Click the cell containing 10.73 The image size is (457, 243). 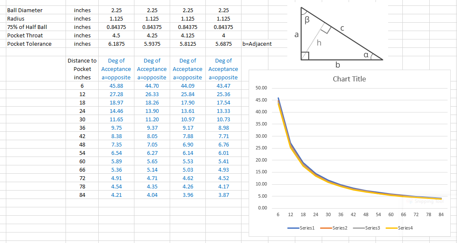click(223, 119)
